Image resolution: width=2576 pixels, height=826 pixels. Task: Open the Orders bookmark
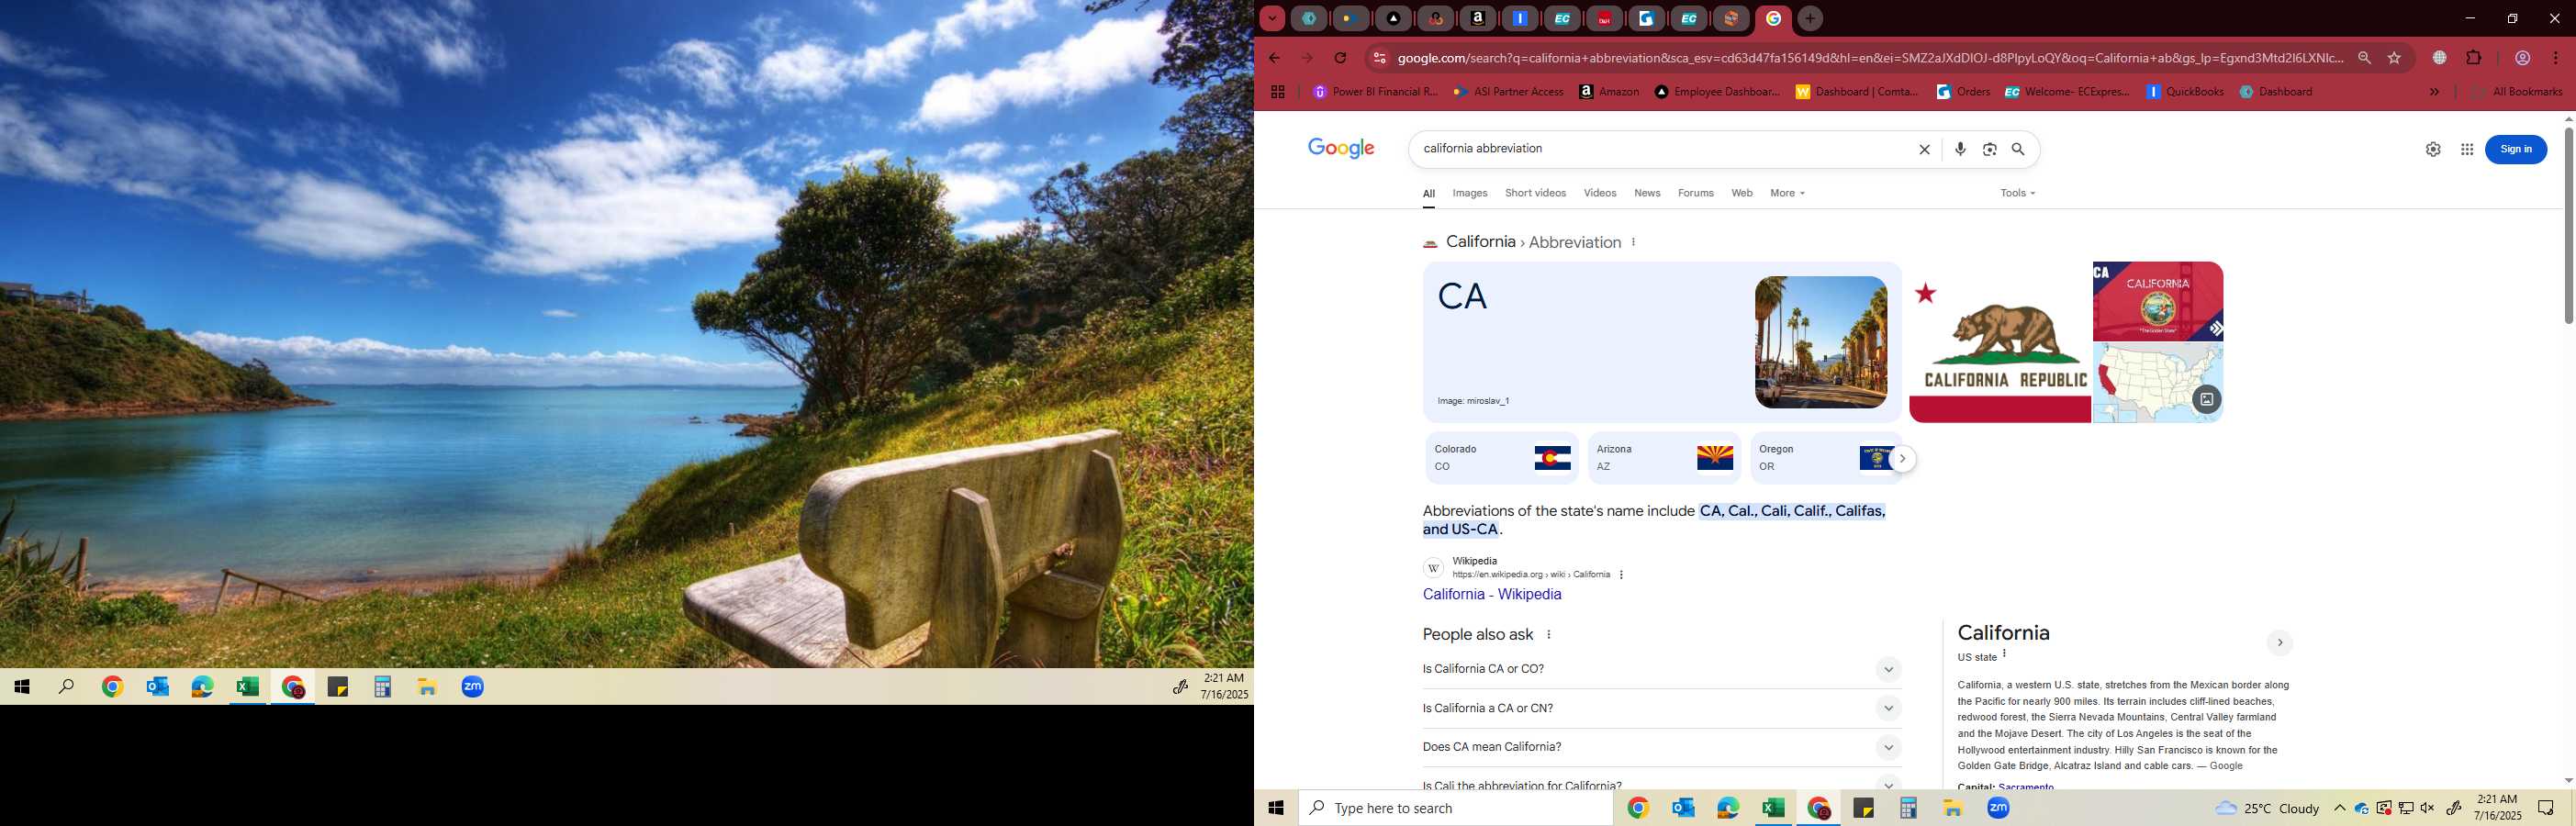click(1963, 92)
